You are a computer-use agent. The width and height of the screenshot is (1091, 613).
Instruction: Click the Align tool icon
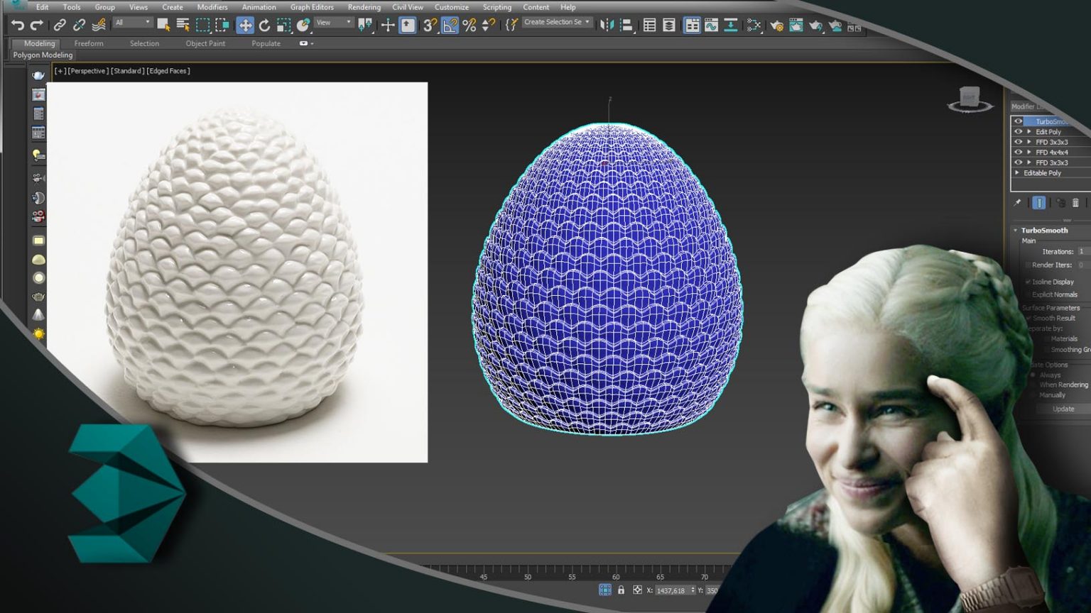(x=626, y=26)
